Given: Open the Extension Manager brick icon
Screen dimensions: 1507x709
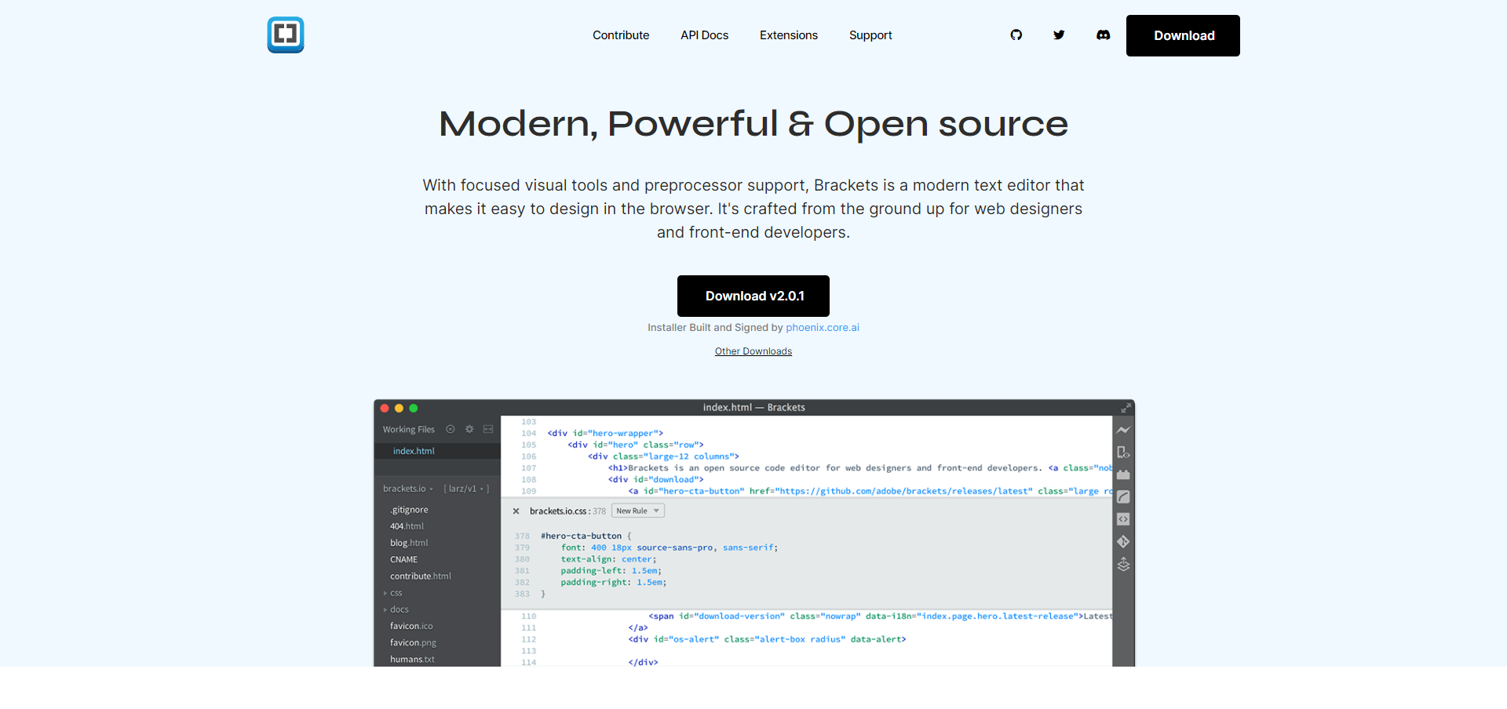Looking at the screenshot, I should click(x=1123, y=474).
